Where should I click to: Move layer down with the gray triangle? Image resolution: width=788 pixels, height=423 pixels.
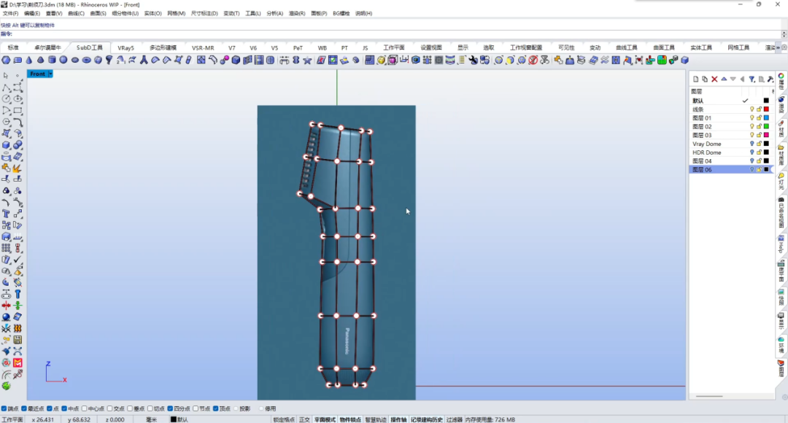pos(733,79)
